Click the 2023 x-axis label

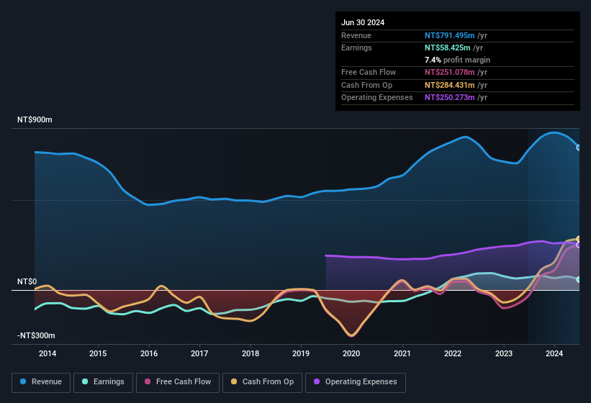[x=504, y=353]
